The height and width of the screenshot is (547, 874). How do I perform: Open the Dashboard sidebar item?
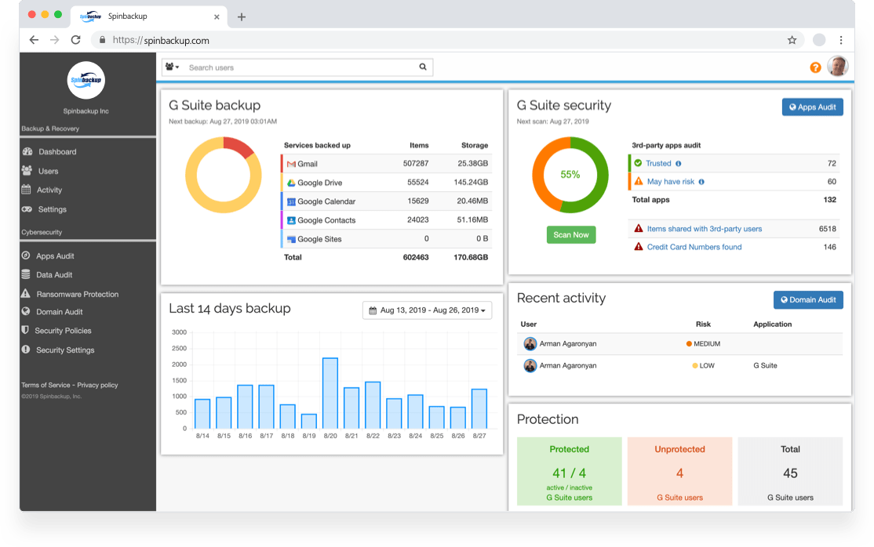[x=57, y=151]
